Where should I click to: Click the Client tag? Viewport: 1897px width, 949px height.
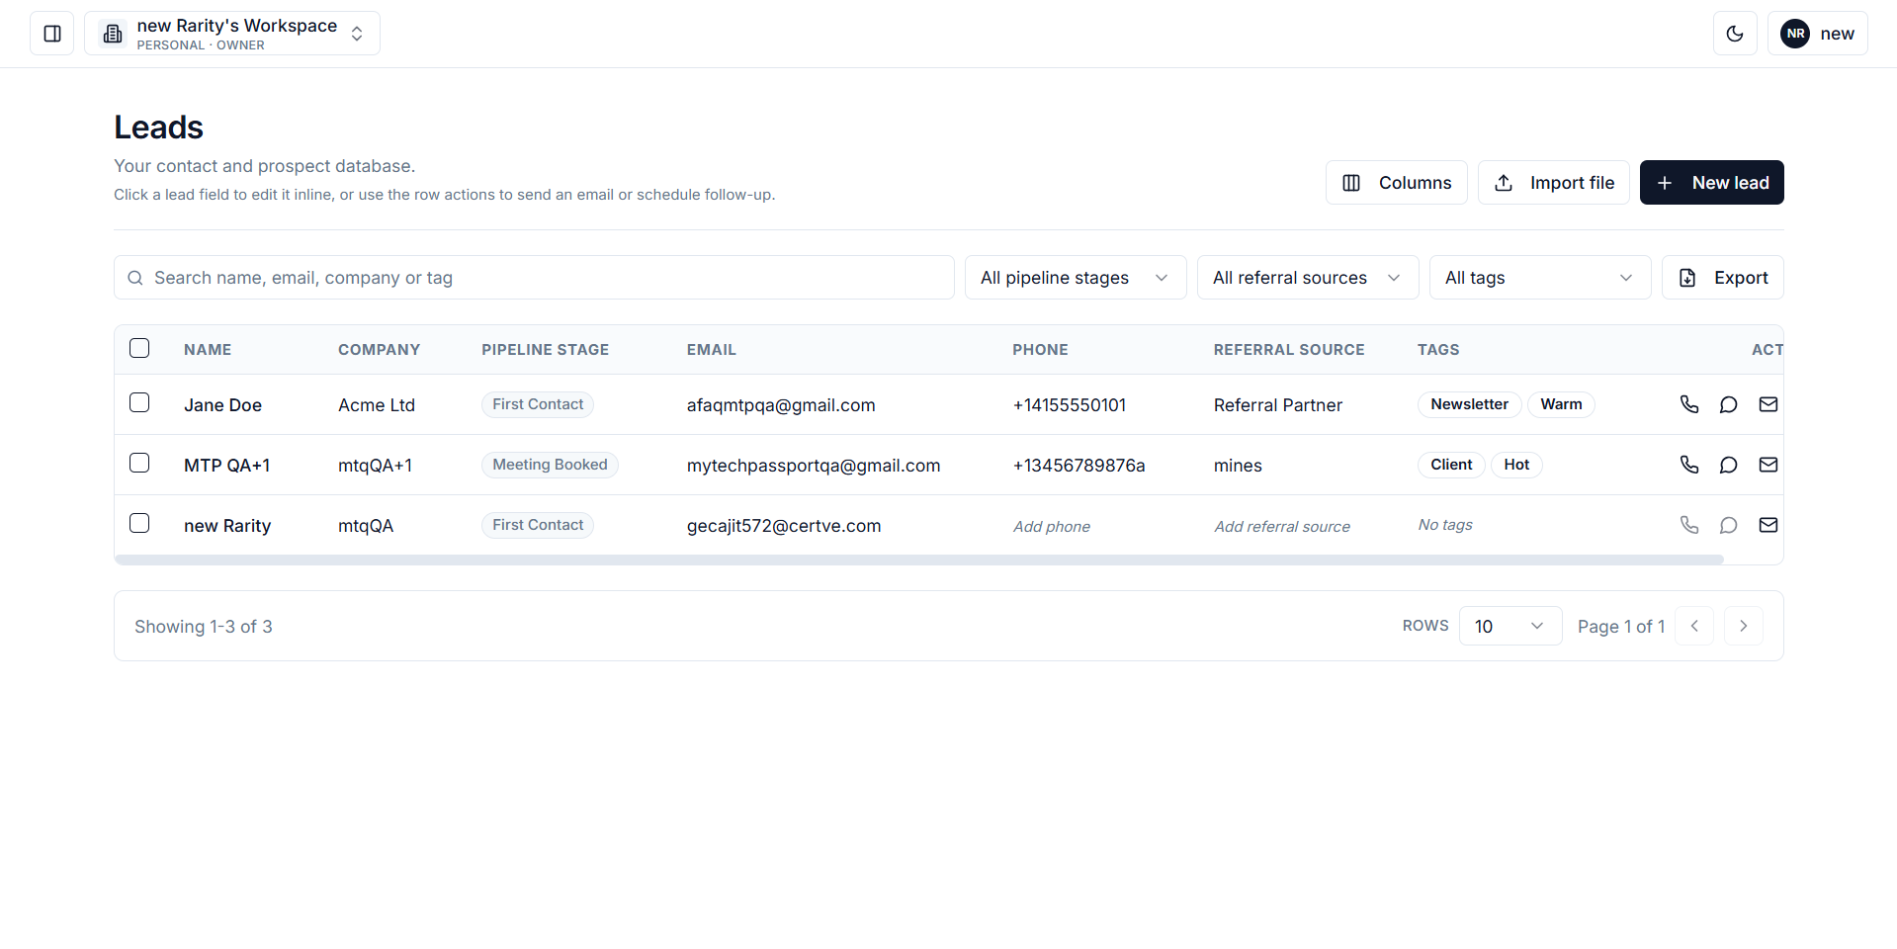point(1451,465)
